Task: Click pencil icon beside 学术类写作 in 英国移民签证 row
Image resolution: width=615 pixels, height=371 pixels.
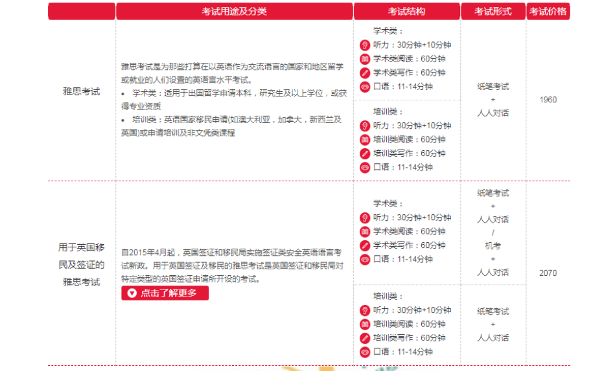Action: pos(365,245)
